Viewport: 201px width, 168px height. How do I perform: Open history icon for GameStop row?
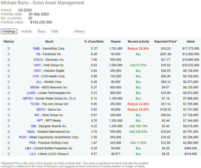(x=9, y=49)
